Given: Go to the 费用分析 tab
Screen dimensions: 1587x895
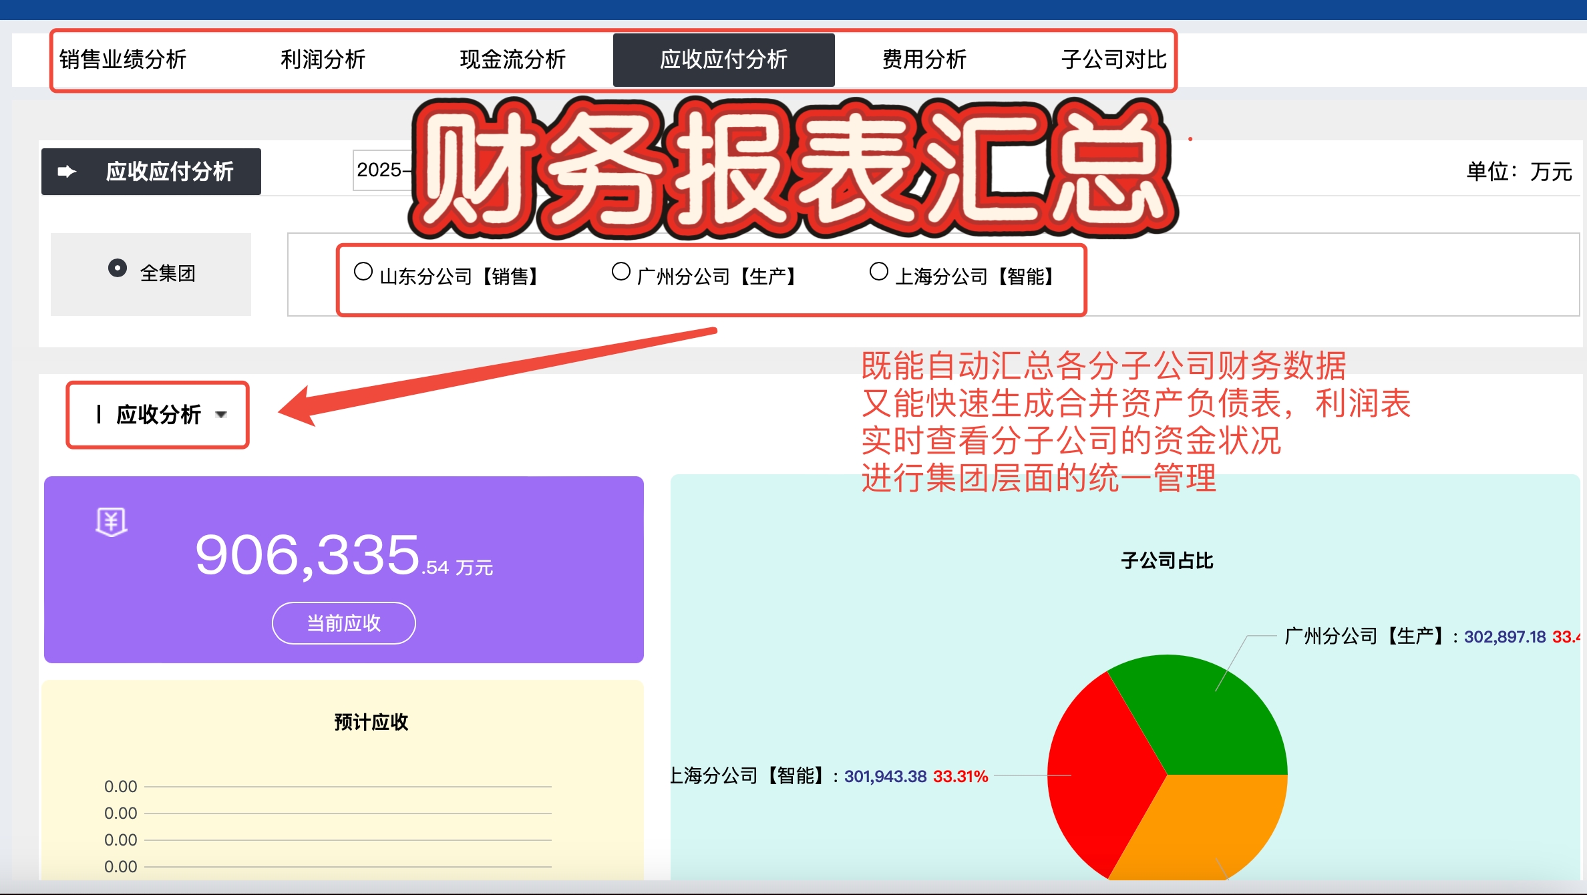Looking at the screenshot, I should click(924, 59).
